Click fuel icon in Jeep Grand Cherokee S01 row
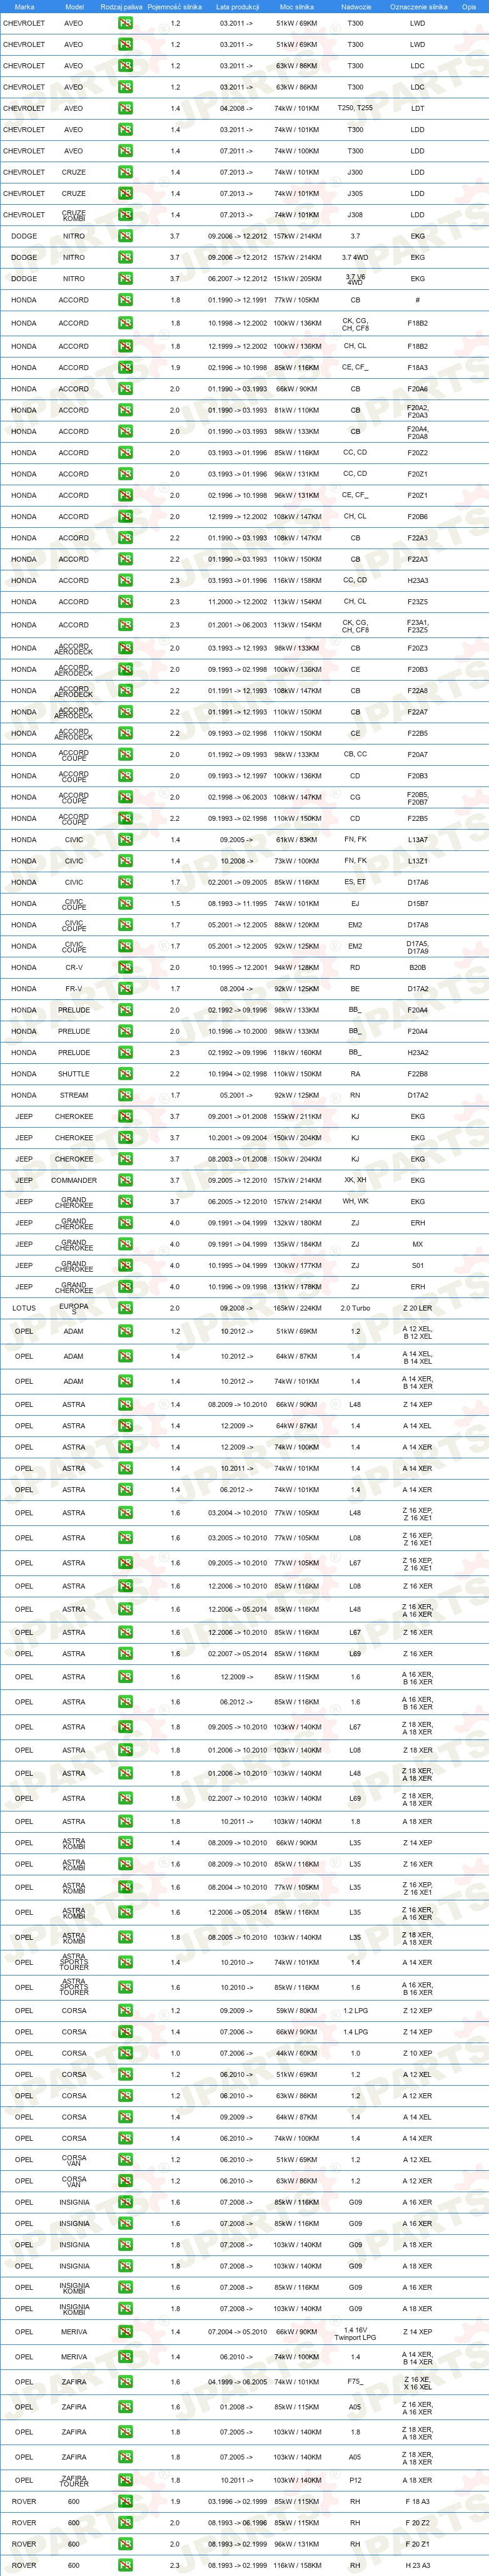 124,1266
